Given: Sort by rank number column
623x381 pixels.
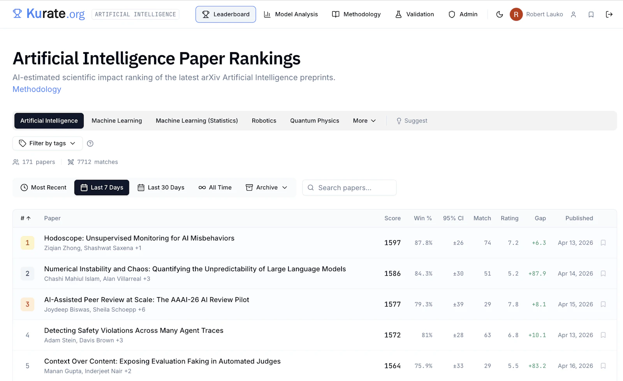Looking at the screenshot, I should click(x=26, y=218).
